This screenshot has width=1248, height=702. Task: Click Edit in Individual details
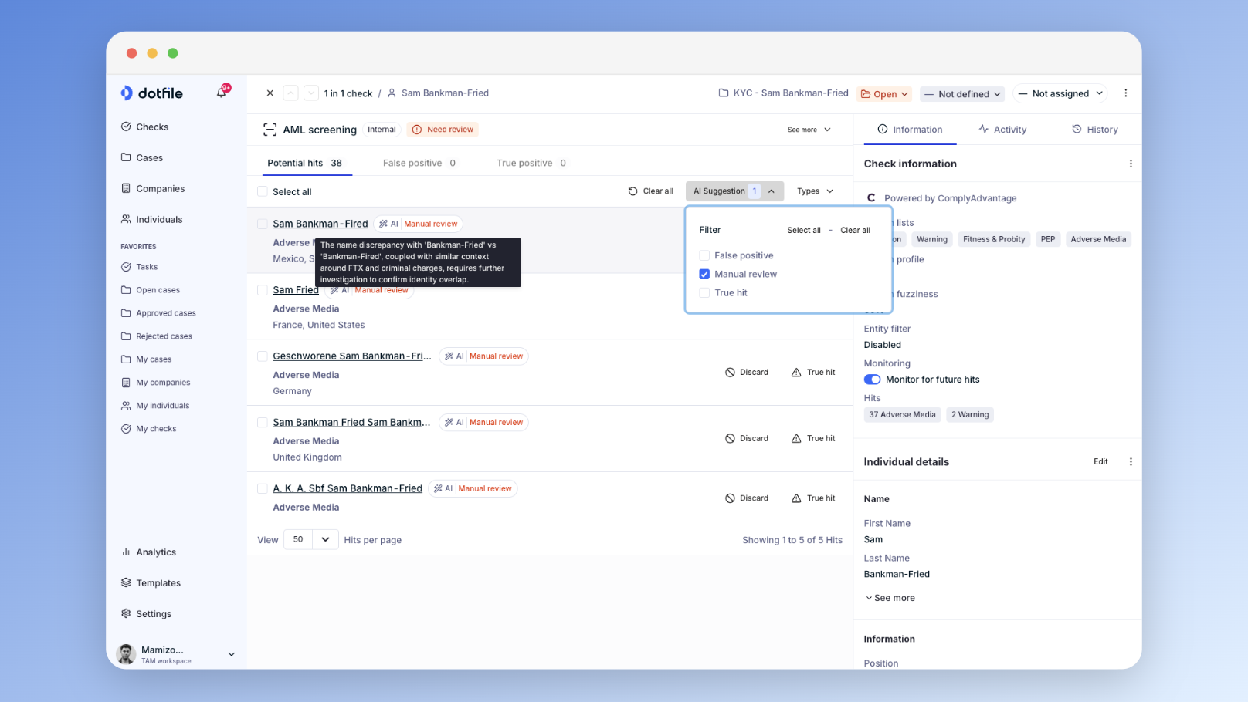[1101, 462]
